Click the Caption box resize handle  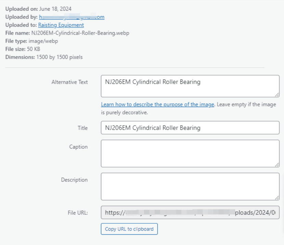[277, 165]
